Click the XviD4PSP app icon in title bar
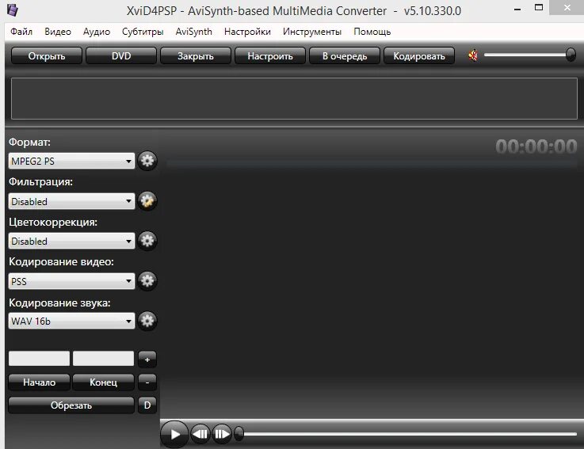The image size is (584, 449). tap(13, 10)
